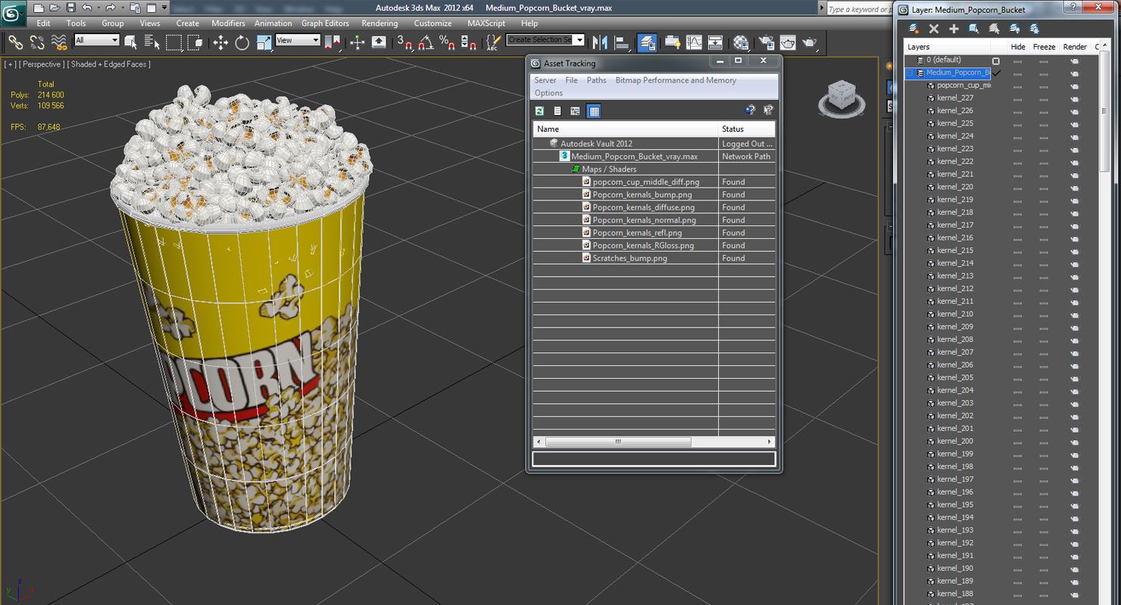Click the Align tool icon

coord(622,42)
